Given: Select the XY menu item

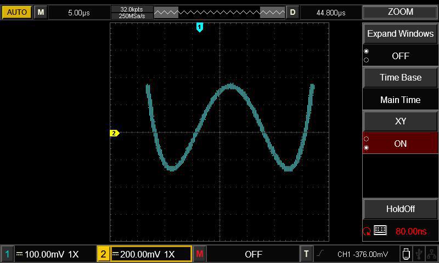Looking at the screenshot, I should [x=401, y=121].
